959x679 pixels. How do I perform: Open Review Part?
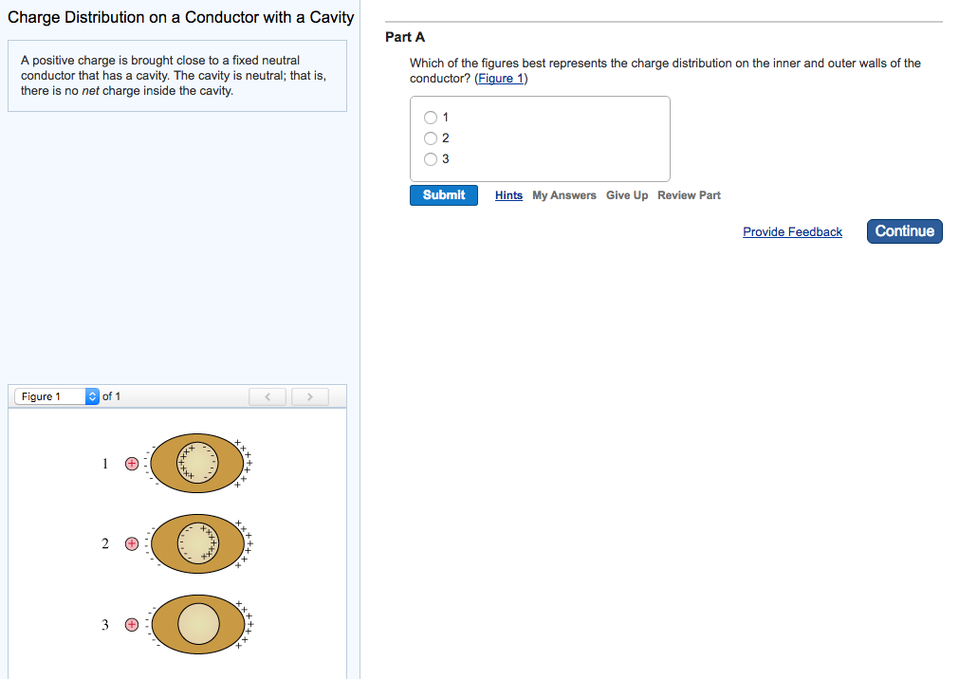coord(689,195)
